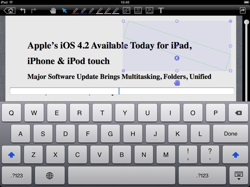Redo the last undone action
This screenshot has height=187, width=250.
click(34, 11)
